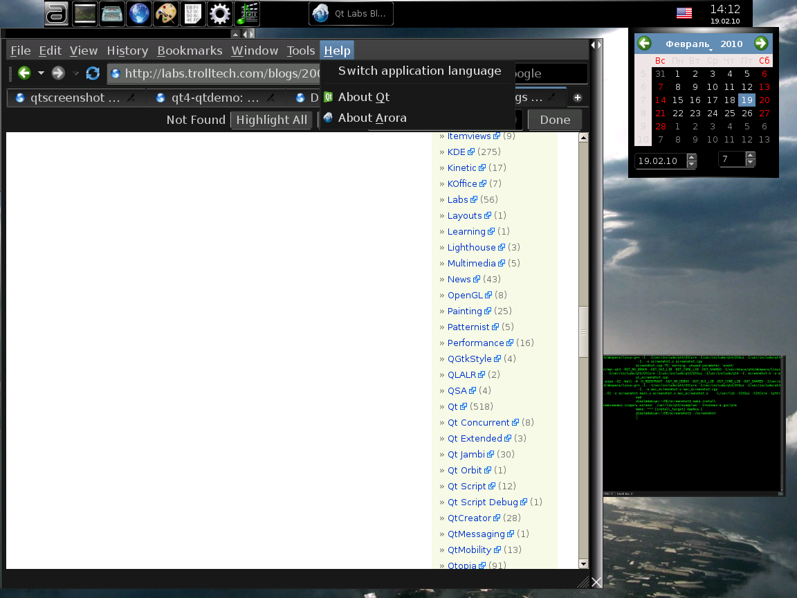Open the gear settings launcher

220,14
